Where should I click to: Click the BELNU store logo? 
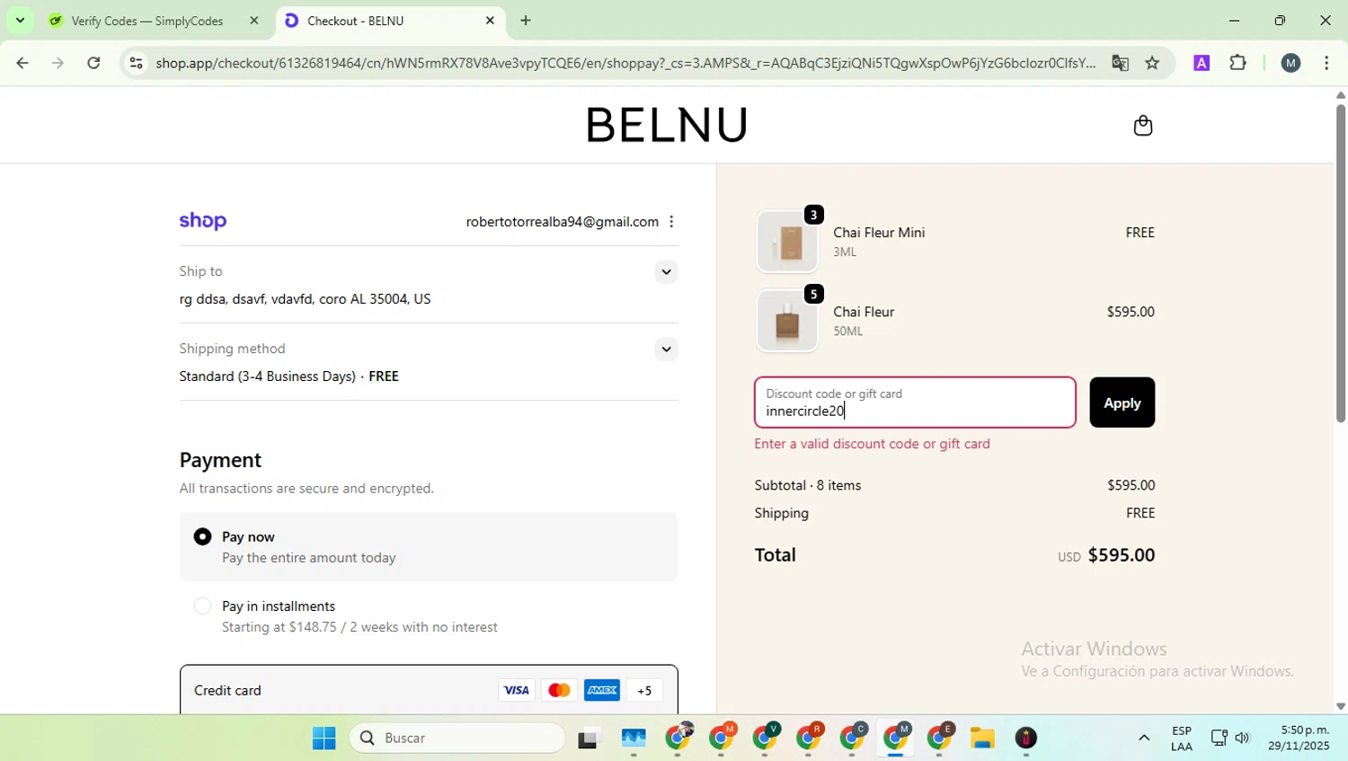(667, 125)
